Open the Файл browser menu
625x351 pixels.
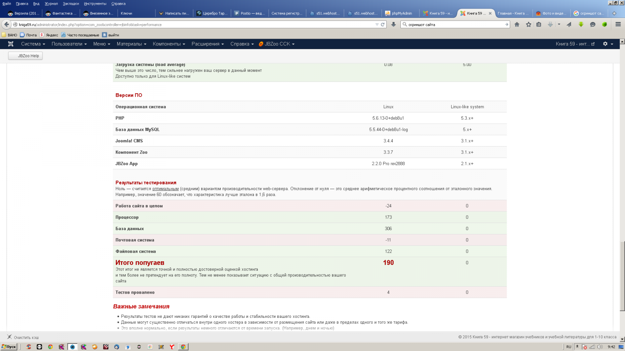tap(7, 4)
